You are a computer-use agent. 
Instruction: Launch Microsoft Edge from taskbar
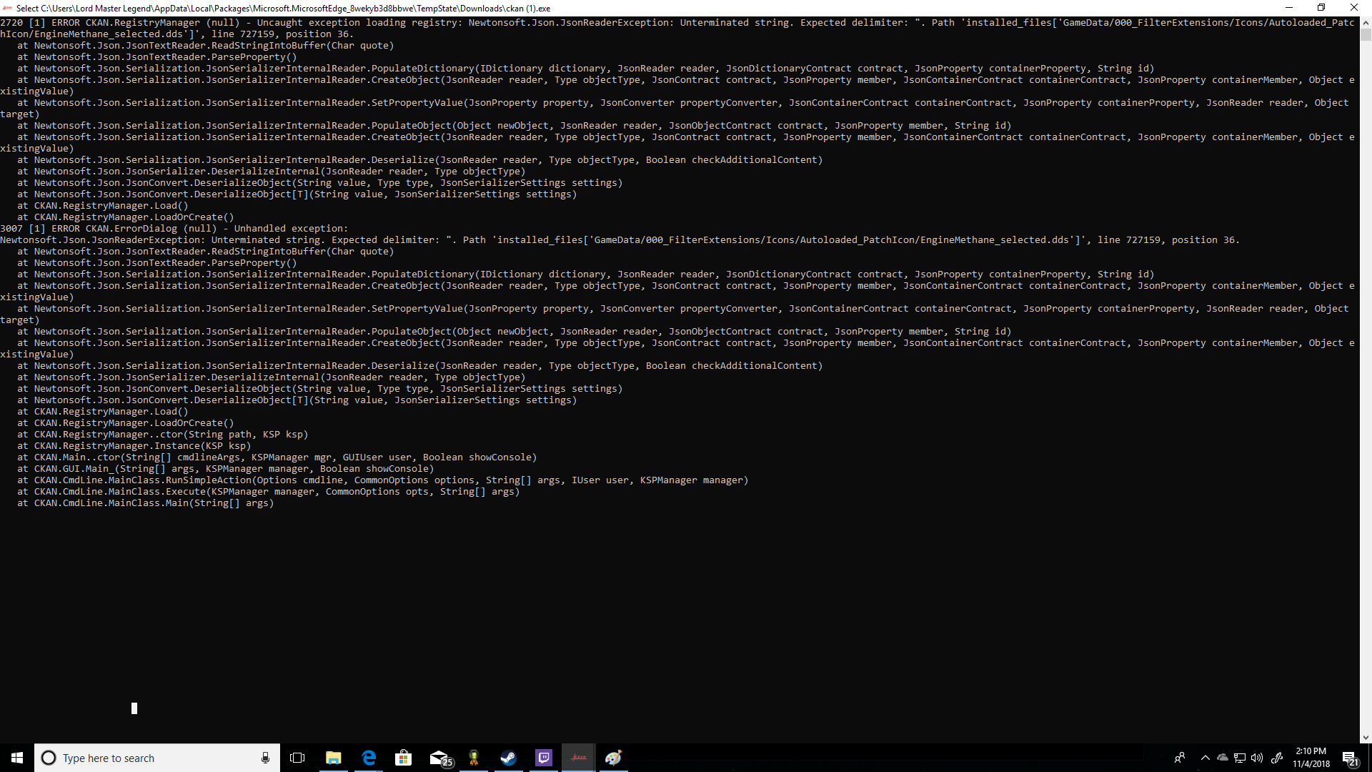coord(369,758)
